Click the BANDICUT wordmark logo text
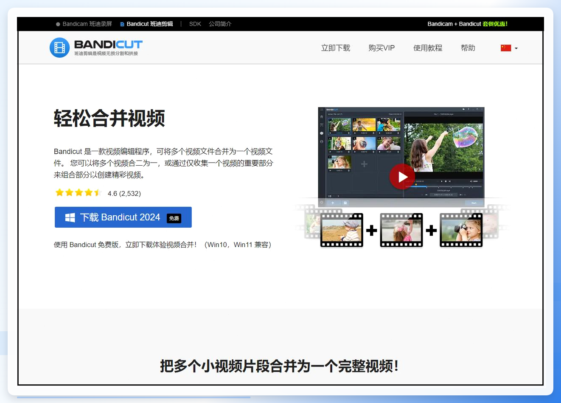561x403 pixels. [x=108, y=44]
